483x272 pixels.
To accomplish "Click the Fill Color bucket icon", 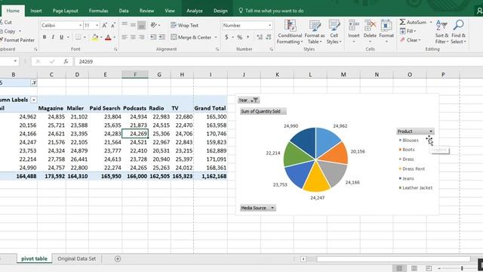I will pyautogui.click(x=95, y=37).
